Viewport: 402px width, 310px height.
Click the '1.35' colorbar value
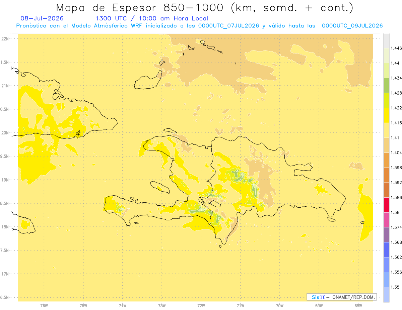pos(396,287)
